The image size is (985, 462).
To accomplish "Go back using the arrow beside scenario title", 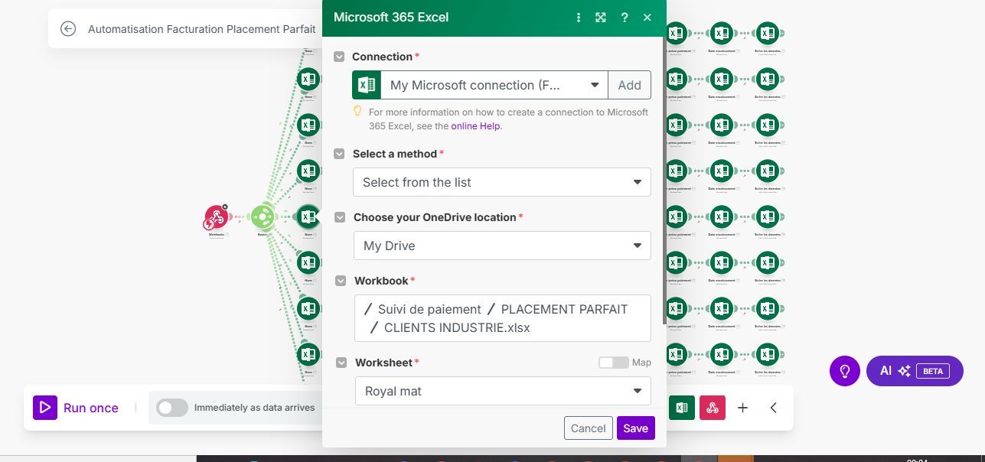I will 68,29.
